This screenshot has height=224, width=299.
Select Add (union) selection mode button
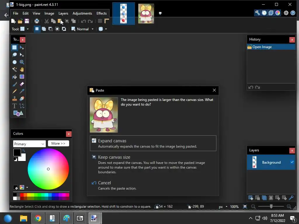pyautogui.click(x=44, y=29)
